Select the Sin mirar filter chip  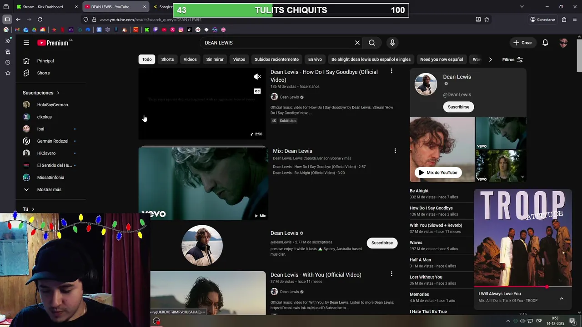tap(215, 59)
